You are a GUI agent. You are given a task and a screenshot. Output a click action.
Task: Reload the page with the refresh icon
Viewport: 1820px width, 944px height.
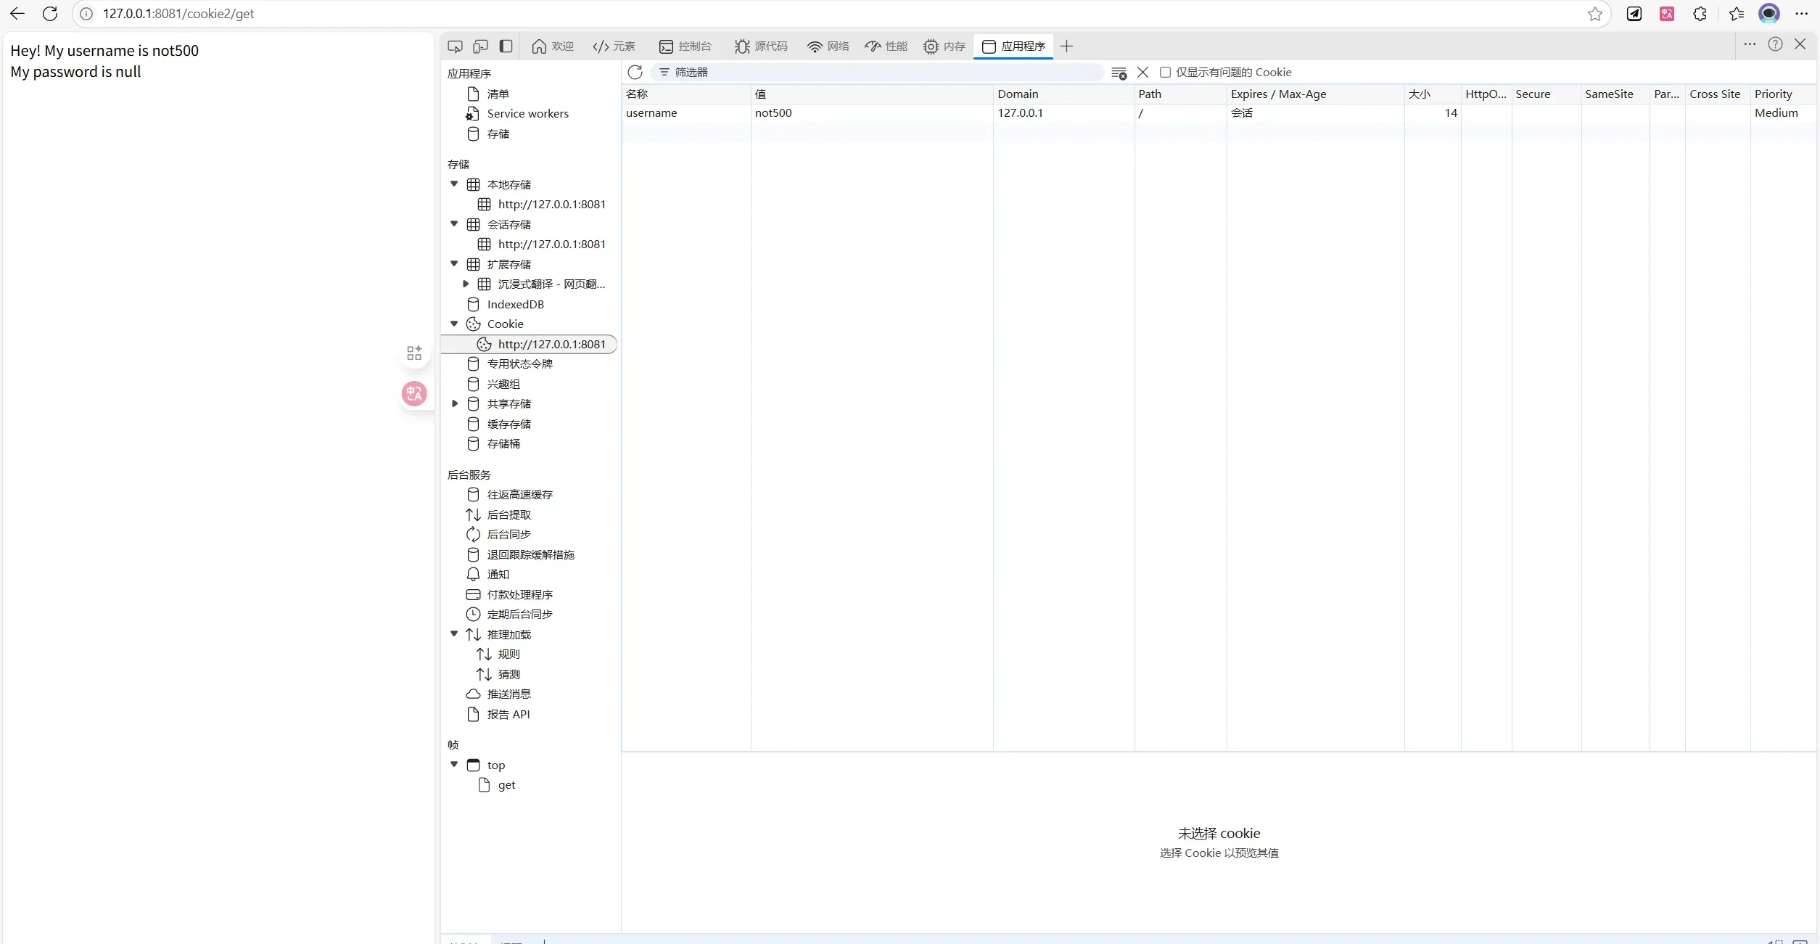(x=50, y=14)
